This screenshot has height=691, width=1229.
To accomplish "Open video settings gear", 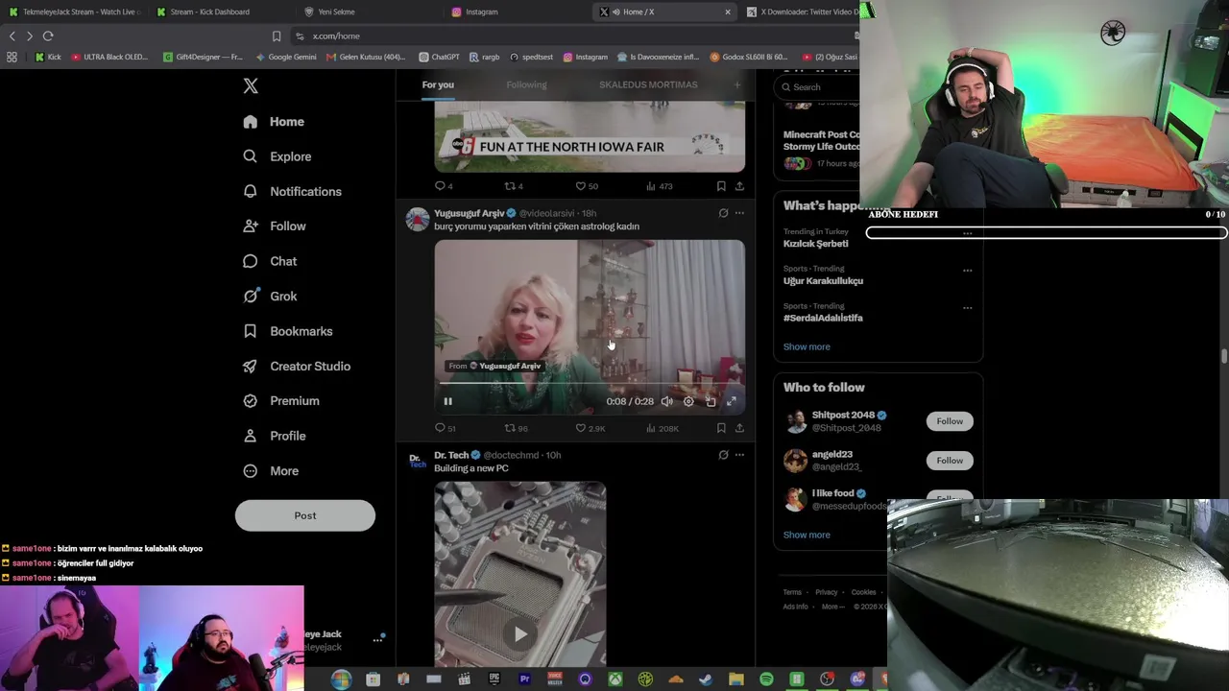I will pos(688,401).
